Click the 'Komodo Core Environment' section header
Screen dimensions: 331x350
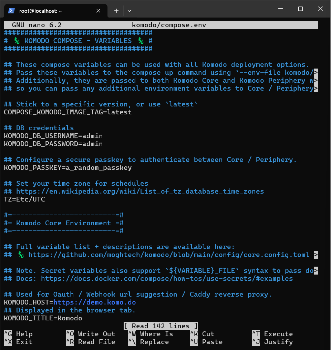(64, 223)
